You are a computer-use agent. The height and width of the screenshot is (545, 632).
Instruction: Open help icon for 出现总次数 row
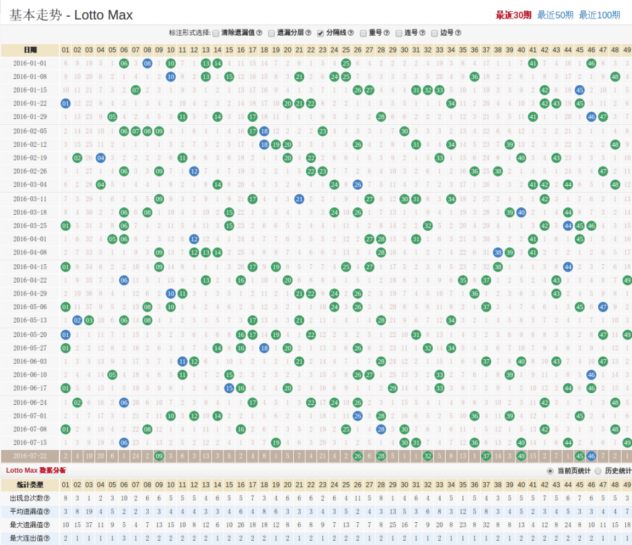(46, 498)
